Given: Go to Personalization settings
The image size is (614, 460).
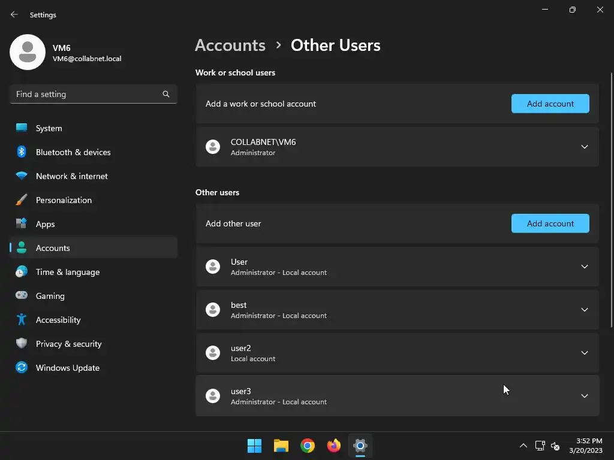Looking at the screenshot, I should (64, 200).
